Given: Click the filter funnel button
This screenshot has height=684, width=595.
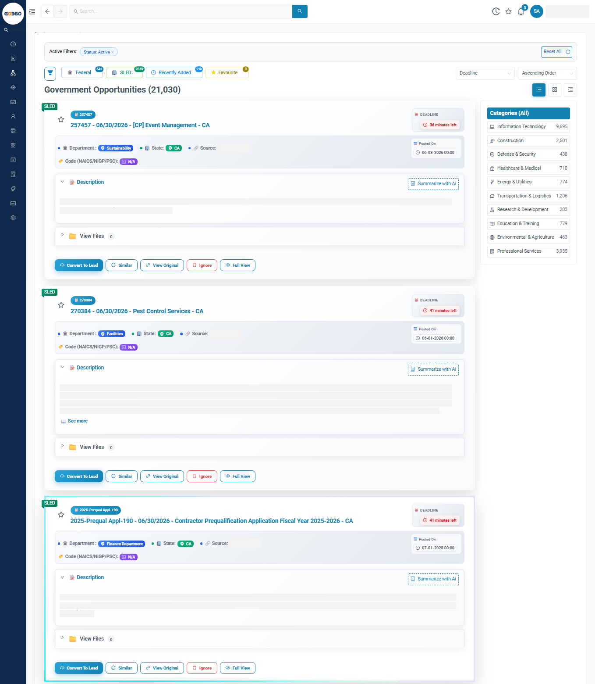Looking at the screenshot, I should click(x=50, y=73).
